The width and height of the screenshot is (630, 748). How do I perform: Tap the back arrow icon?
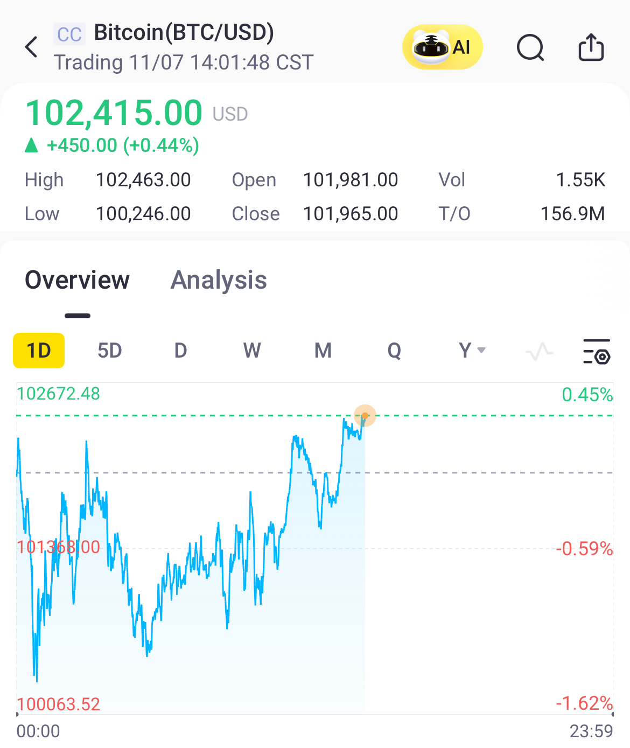point(32,47)
